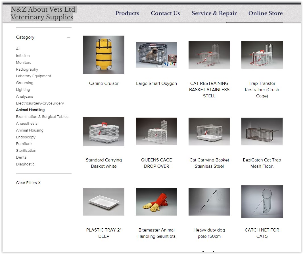This screenshot has height=254, width=303.
Task: Choose the Anaesthesia category filter
Action: 27,124
